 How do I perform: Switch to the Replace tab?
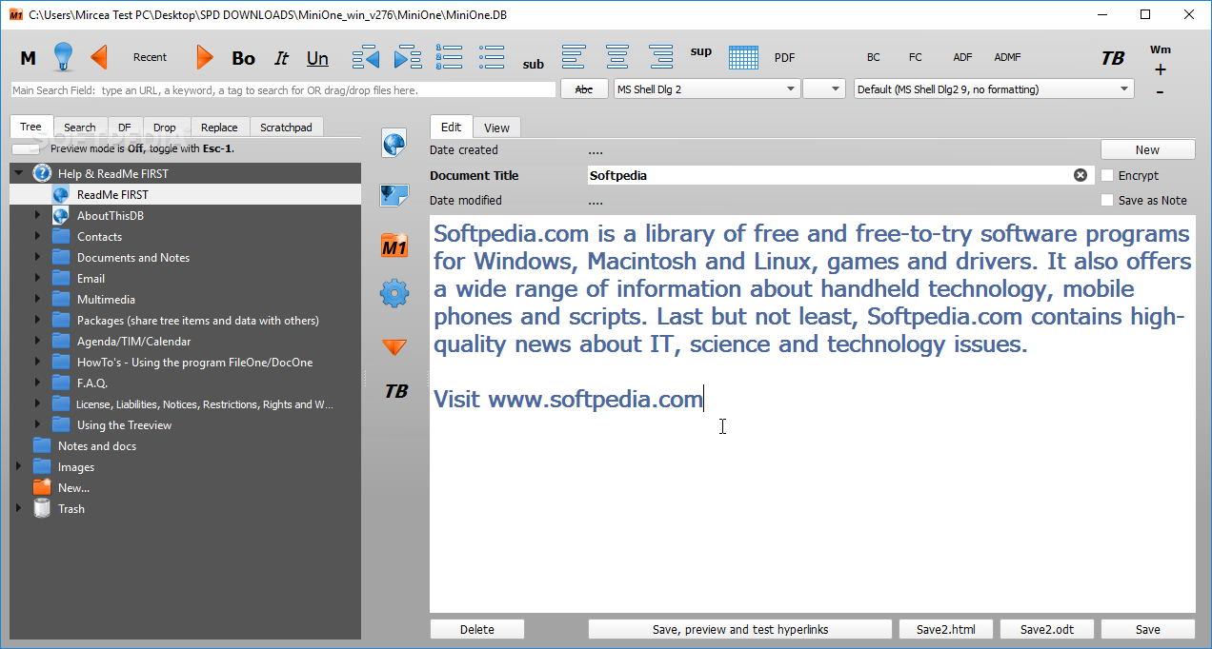tap(219, 128)
